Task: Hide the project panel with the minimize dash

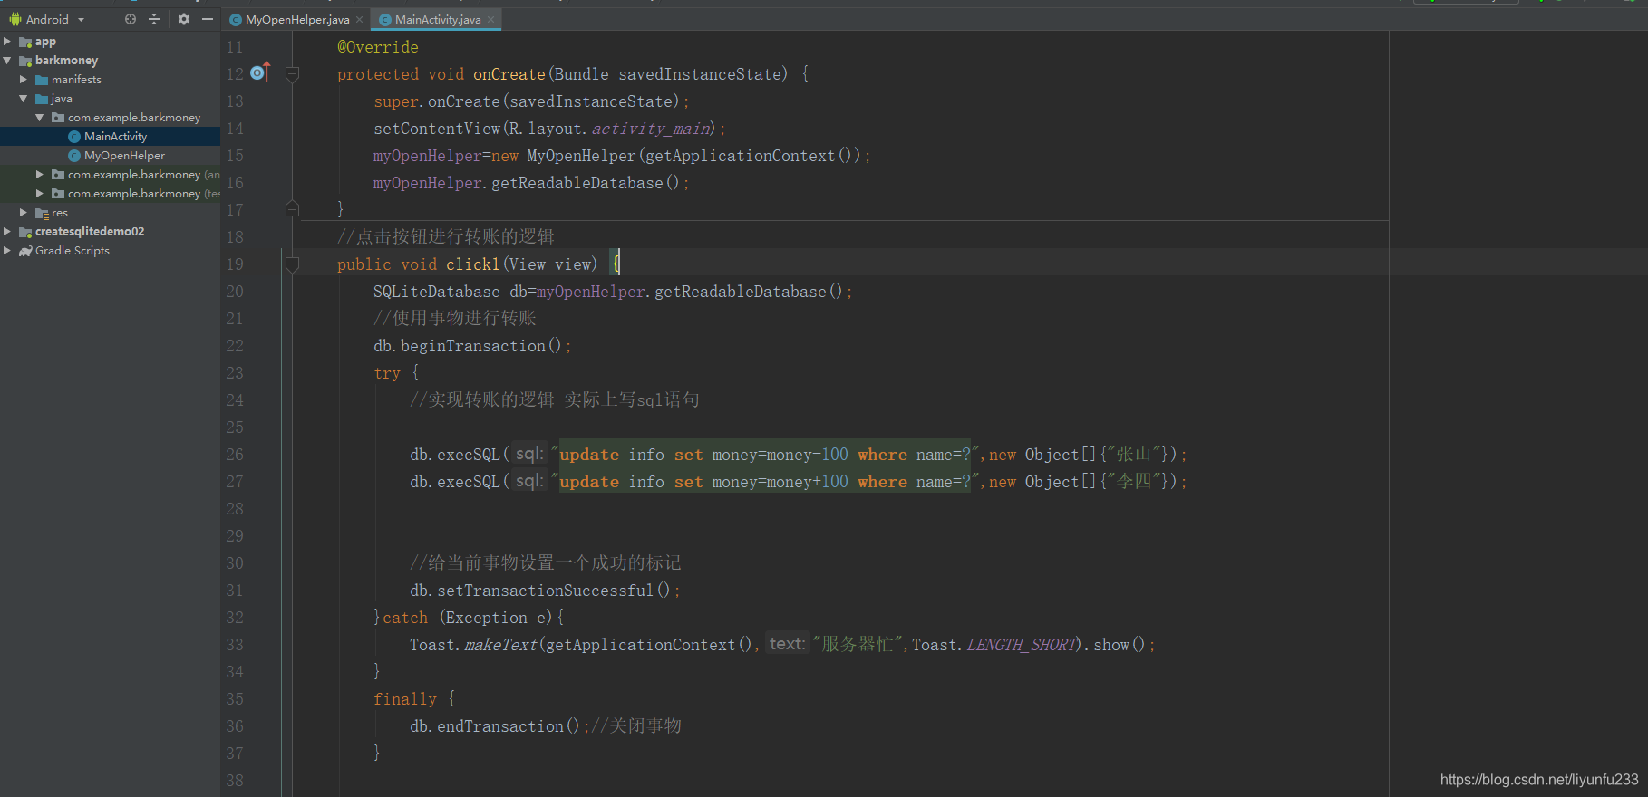Action: click(x=208, y=19)
